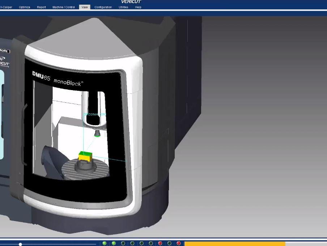Open the X-Caliper menu

(6, 7)
